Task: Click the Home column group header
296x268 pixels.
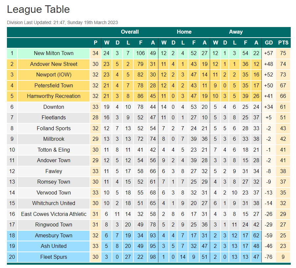Action: click(184, 32)
